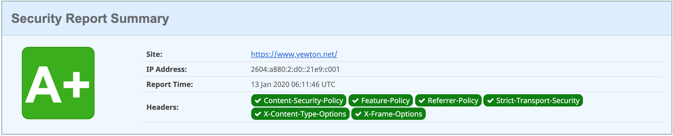673x136 pixels.
Task: Click the Security Report Summary heading
Action: pyautogui.click(x=90, y=19)
